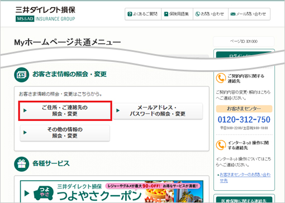Click メールアドレス・パスワードの照会・変更 button
Image resolution: width=285 pixels, height=203 pixels.
pyautogui.click(x=158, y=111)
